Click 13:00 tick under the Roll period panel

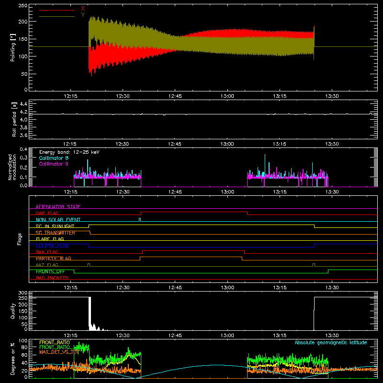pos(227,144)
